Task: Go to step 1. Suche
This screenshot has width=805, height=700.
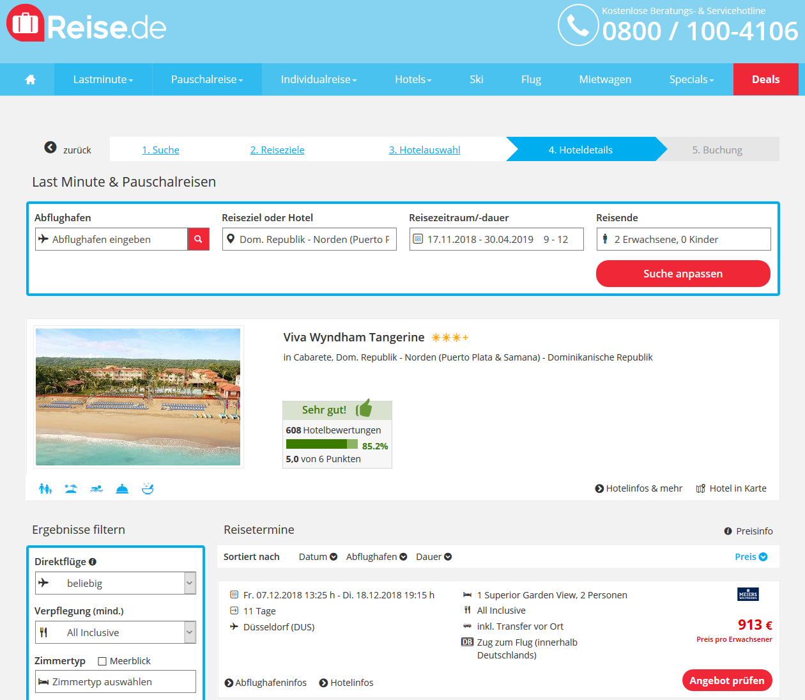Action: [x=160, y=150]
